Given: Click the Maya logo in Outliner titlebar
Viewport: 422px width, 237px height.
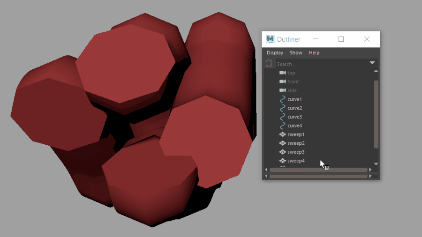Looking at the screenshot, I should point(270,39).
